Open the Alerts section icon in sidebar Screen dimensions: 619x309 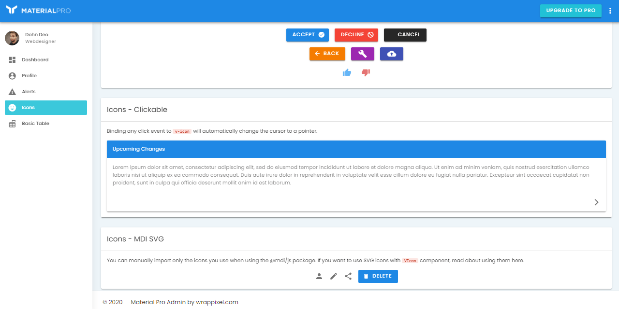click(12, 91)
